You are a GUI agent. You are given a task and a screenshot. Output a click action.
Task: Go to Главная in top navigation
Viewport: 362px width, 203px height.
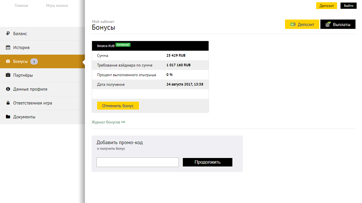tap(21, 5)
